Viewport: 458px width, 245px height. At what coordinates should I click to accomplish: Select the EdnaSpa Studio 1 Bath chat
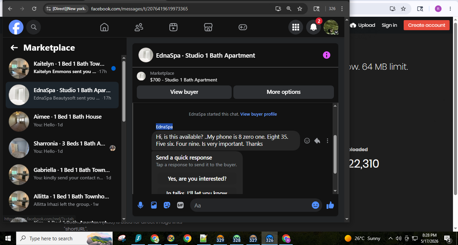(x=62, y=95)
